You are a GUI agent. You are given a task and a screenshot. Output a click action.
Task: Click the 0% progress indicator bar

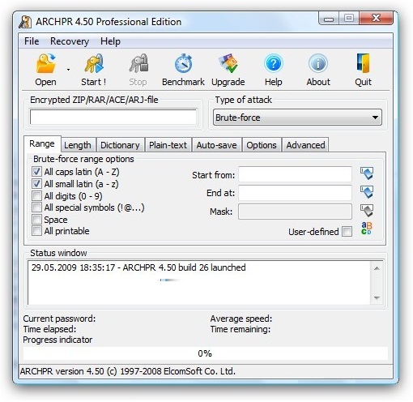point(205,353)
